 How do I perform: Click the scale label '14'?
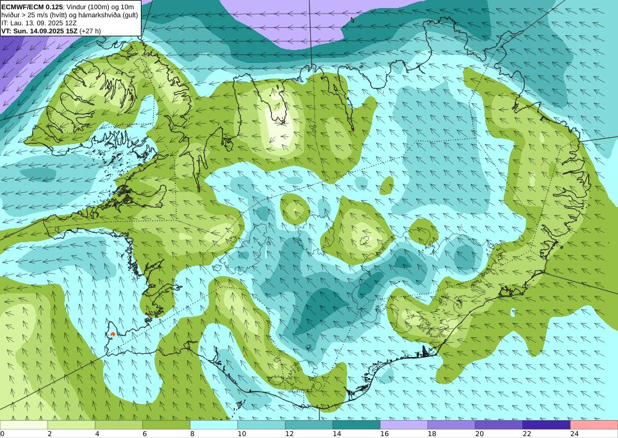tap(337, 434)
